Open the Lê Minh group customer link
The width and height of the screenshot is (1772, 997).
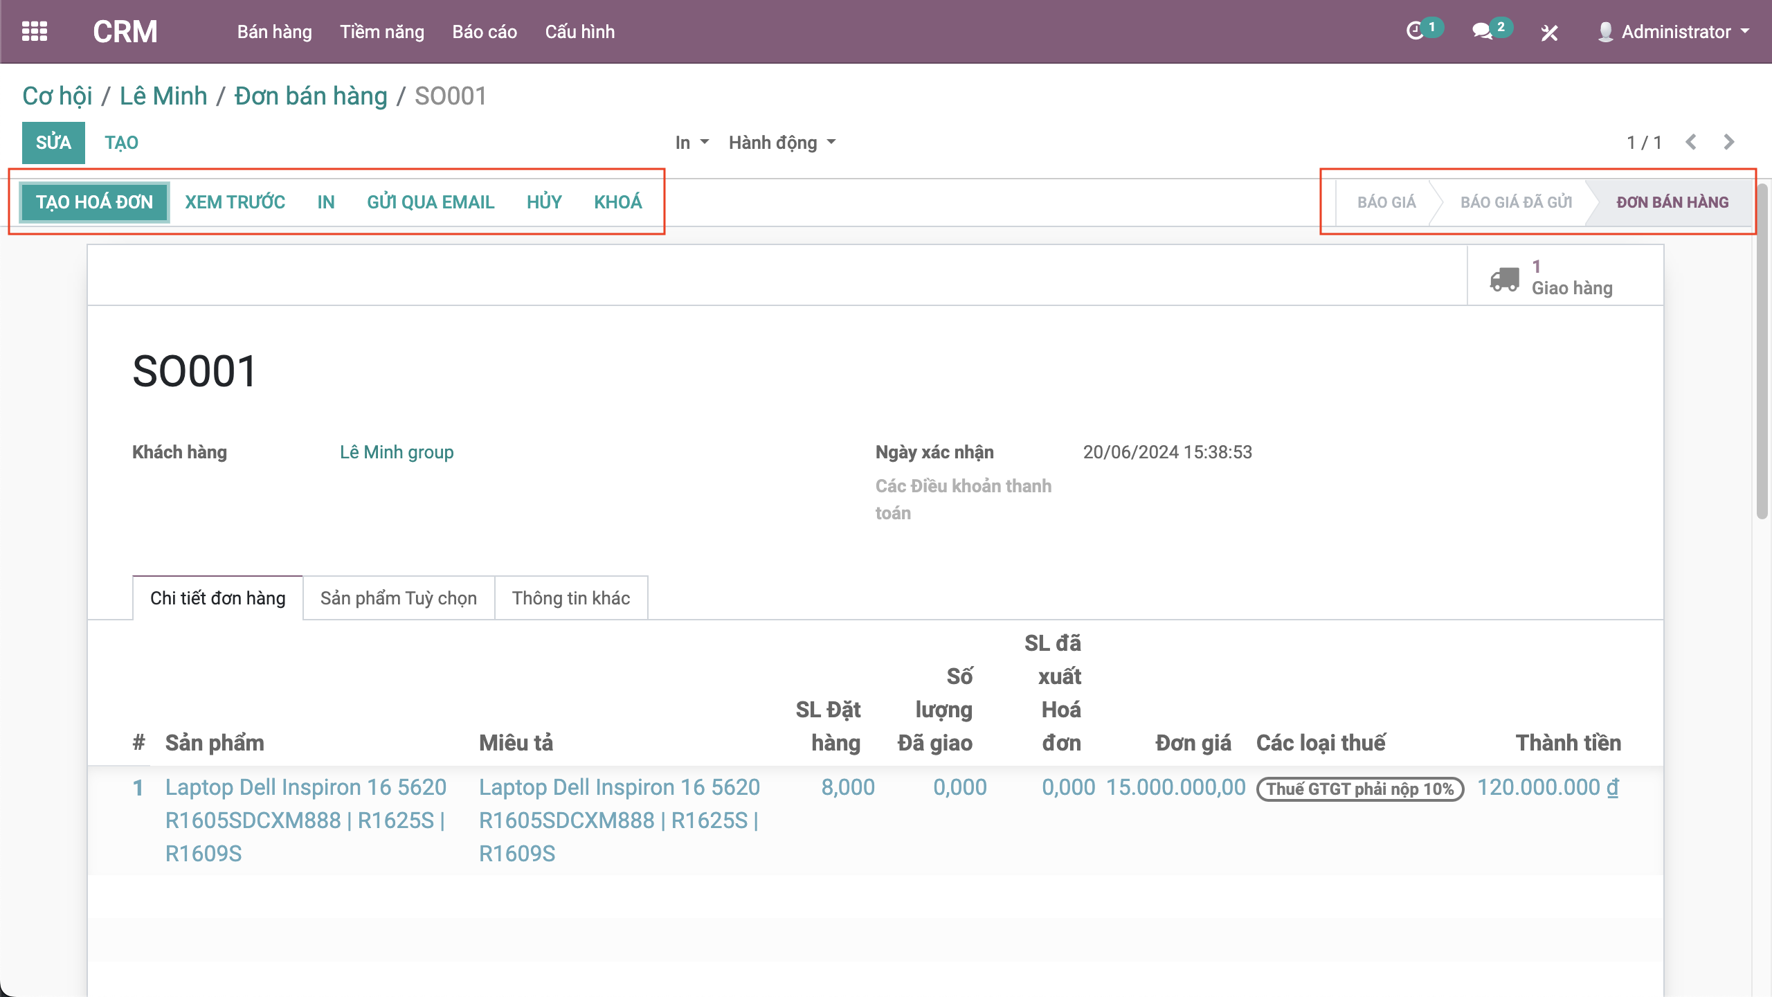(397, 452)
